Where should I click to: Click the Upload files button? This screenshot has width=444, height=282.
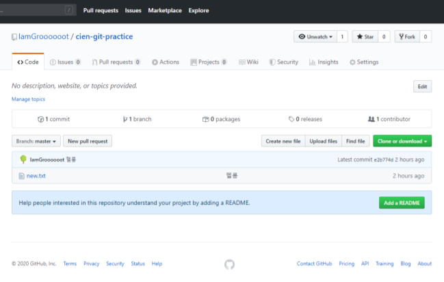tap(324, 141)
